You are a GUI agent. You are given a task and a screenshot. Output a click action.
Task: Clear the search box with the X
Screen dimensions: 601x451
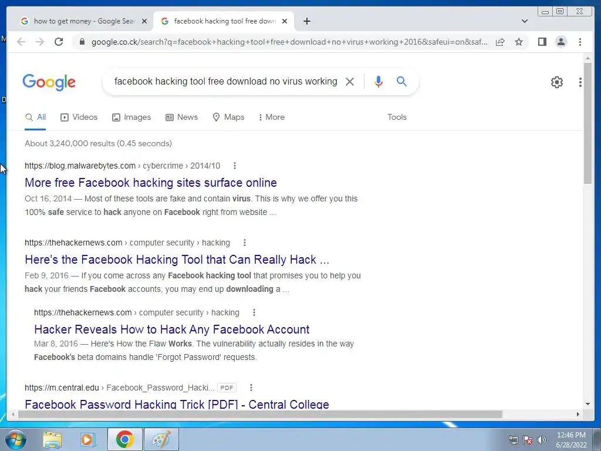tap(350, 81)
